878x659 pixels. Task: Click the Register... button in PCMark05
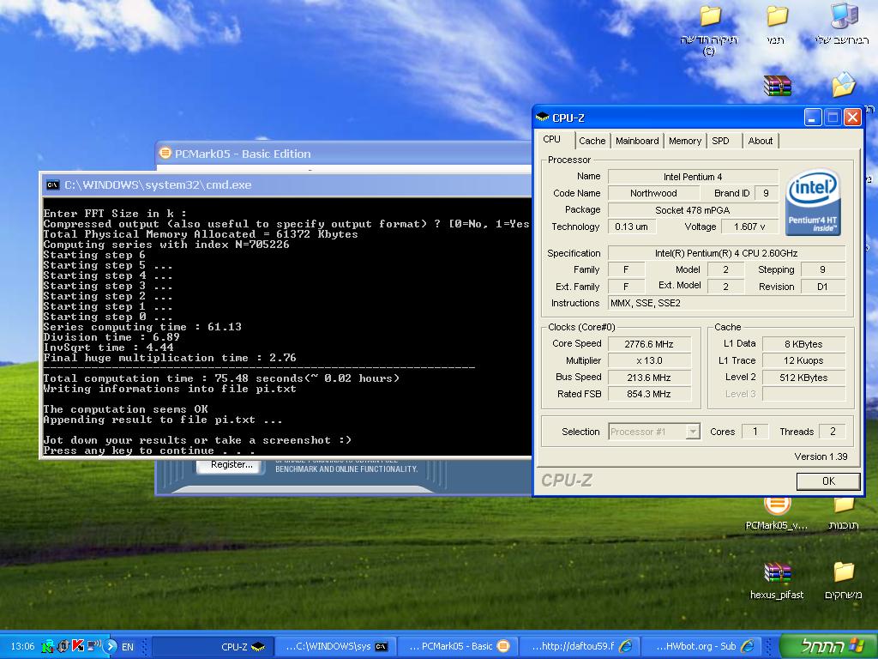coord(232,464)
